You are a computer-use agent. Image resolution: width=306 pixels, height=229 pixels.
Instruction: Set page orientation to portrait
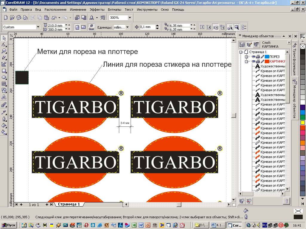click(x=77, y=27)
